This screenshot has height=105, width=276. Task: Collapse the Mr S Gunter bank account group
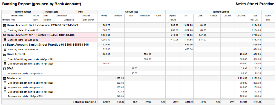click(5, 35)
